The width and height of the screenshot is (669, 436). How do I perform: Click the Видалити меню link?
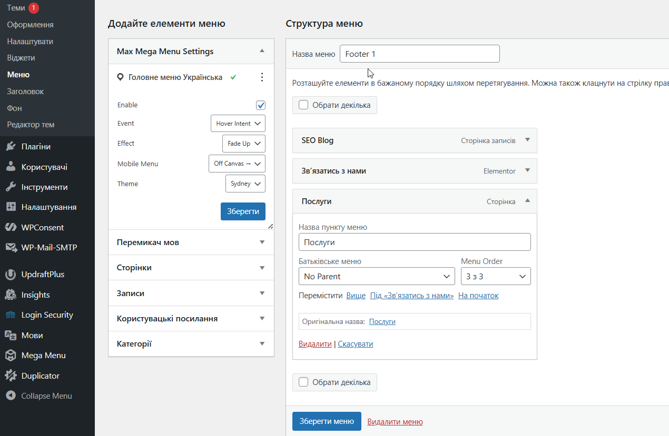coord(395,422)
